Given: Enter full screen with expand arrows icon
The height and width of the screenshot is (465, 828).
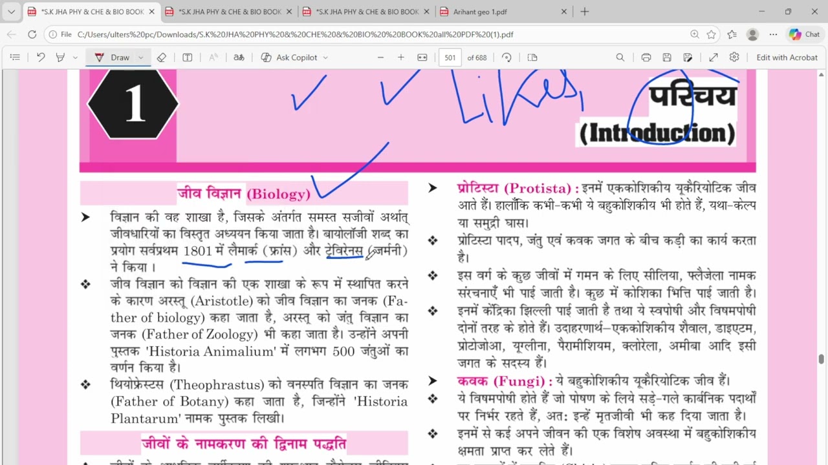Looking at the screenshot, I should pos(714,57).
